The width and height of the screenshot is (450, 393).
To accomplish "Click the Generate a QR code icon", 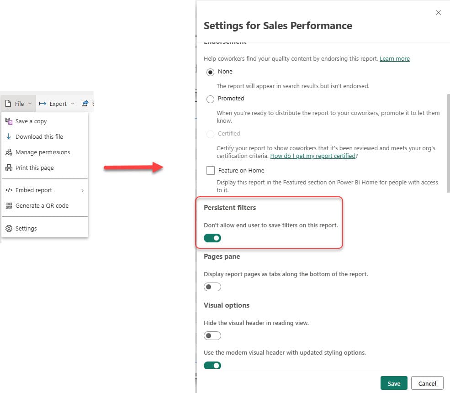I will [9, 205].
